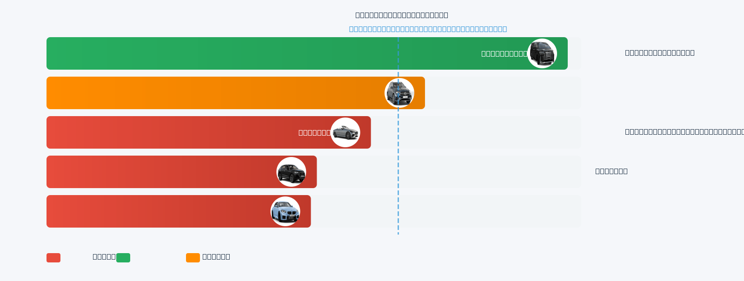
Task: Click the orange legend swatch
Action: [193, 258]
